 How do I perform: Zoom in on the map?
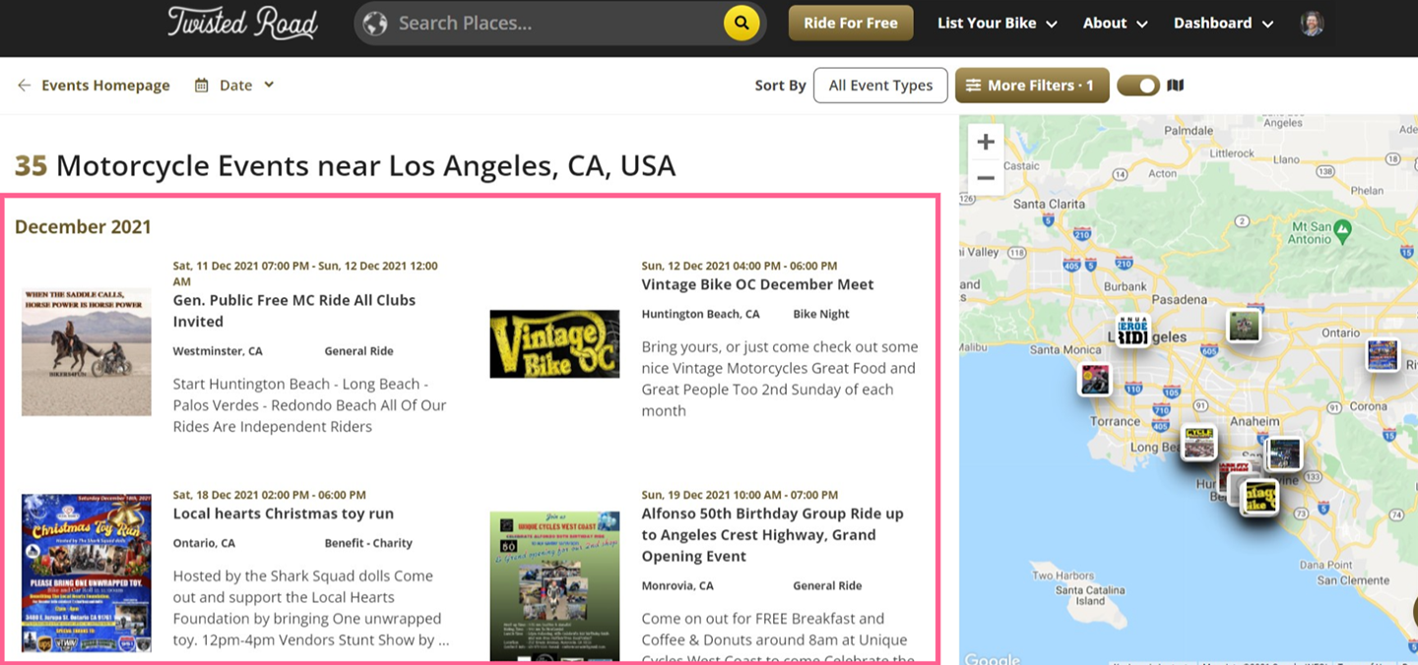986,142
